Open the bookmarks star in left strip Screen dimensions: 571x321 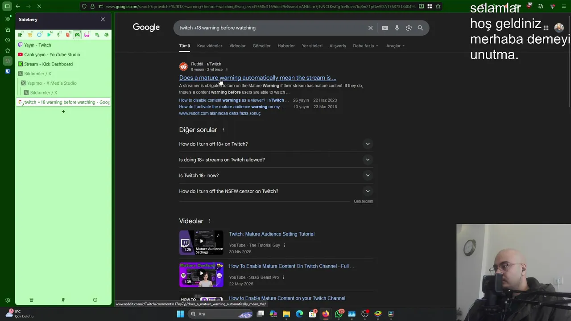click(8, 50)
